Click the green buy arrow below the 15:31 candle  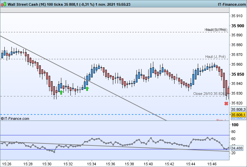pos(61,92)
